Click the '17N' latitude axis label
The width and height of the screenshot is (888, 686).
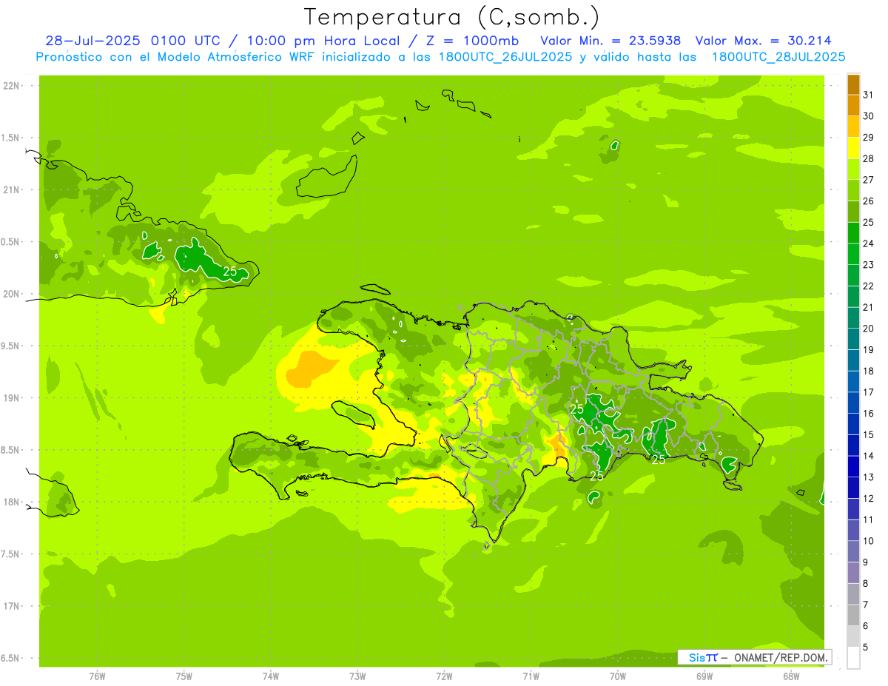click(x=13, y=606)
